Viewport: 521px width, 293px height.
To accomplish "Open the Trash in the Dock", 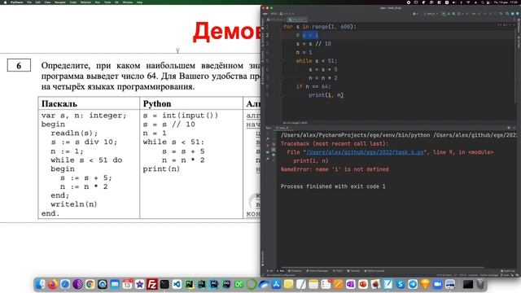I will [x=480, y=284].
